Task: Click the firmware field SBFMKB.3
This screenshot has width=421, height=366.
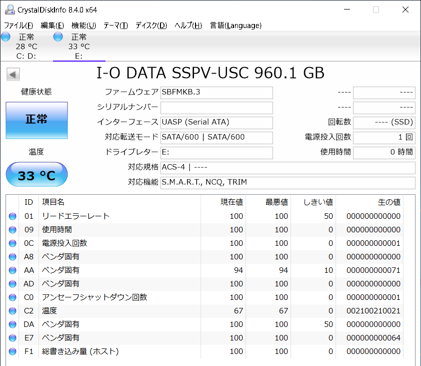Action: point(216,93)
